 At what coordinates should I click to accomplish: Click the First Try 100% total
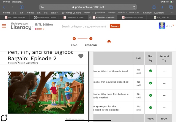pyautogui.click(x=150, y=119)
